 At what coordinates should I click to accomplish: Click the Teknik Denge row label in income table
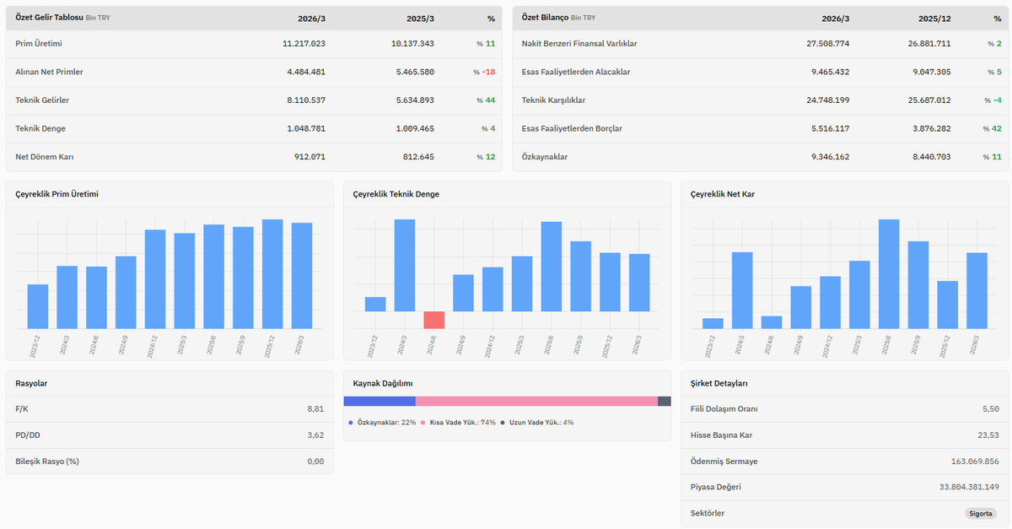40,129
